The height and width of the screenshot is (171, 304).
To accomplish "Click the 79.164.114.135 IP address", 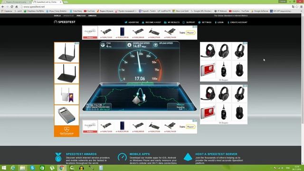I will [x=94, y=105].
